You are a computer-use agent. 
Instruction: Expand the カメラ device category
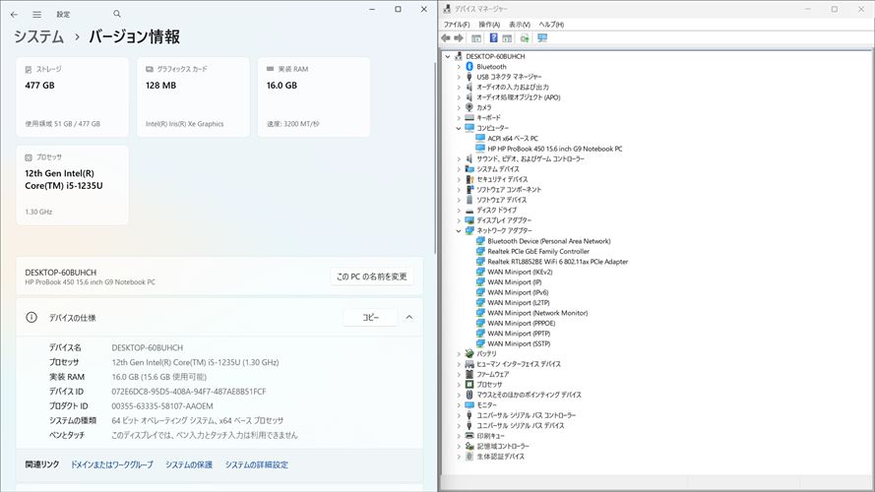[459, 107]
